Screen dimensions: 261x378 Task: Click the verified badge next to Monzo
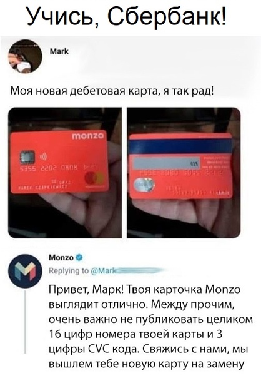[x=79, y=258]
